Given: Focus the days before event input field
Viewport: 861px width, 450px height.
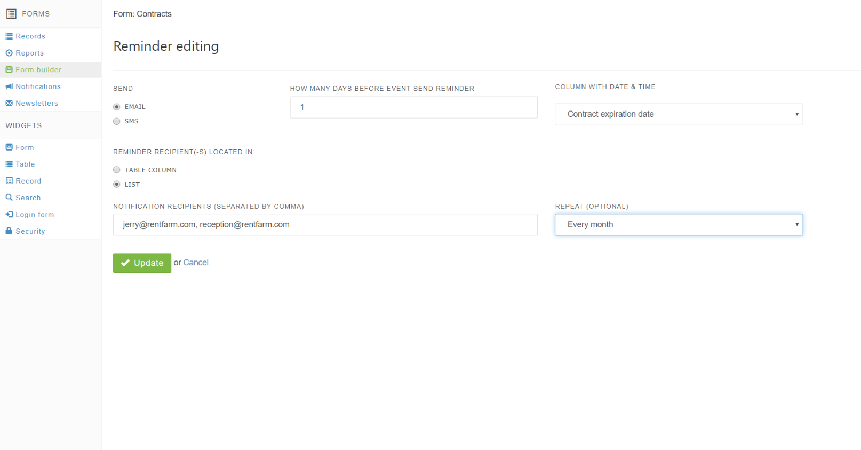Looking at the screenshot, I should coord(413,107).
